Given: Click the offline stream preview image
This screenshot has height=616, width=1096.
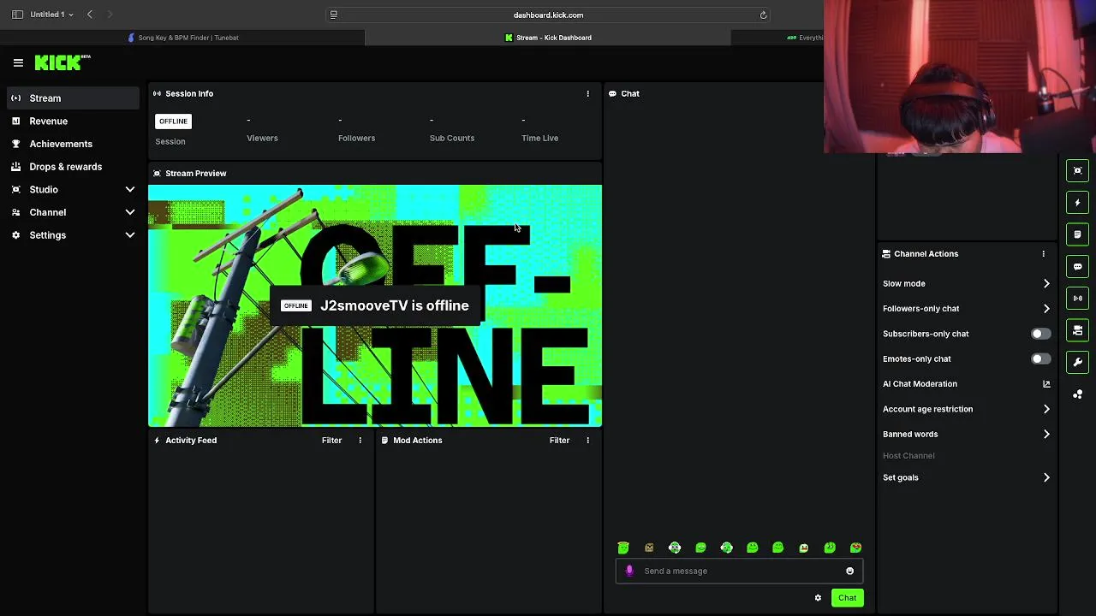Looking at the screenshot, I should tap(375, 305).
